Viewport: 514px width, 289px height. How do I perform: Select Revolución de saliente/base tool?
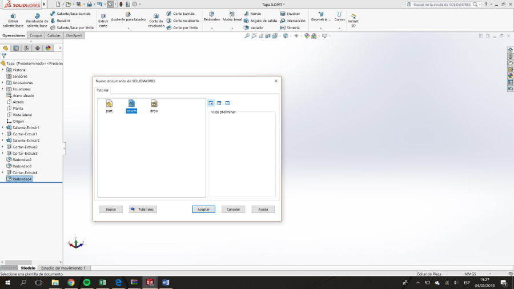coord(37,21)
